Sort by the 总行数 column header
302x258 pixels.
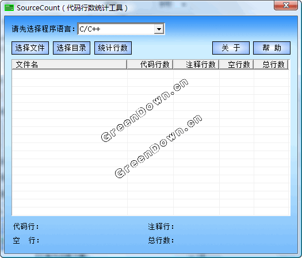pos(271,64)
